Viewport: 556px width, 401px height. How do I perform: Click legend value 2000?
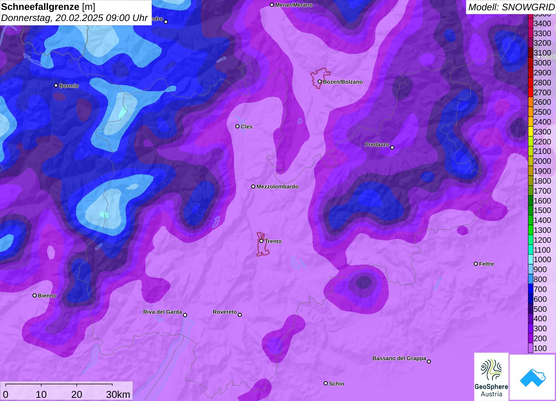(x=542, y=161)
